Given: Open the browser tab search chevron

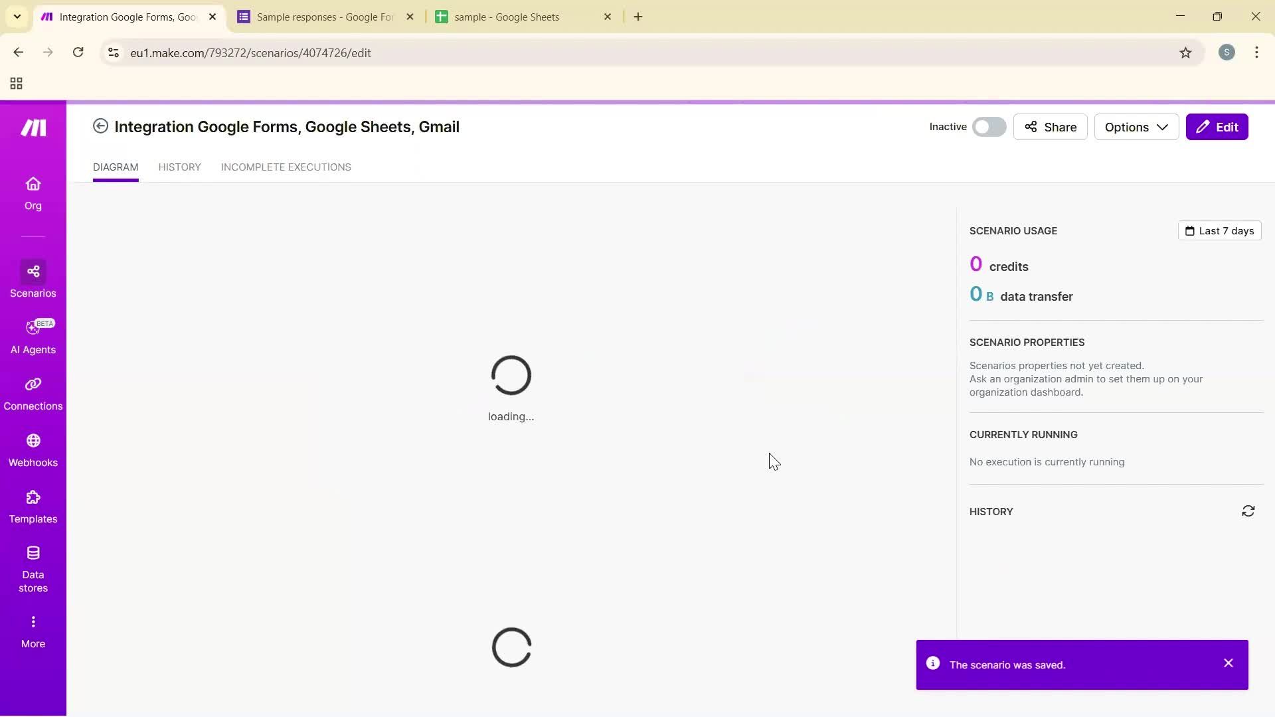Looking at the screenshot, I should pyautogui.click(x=17, y=17).
